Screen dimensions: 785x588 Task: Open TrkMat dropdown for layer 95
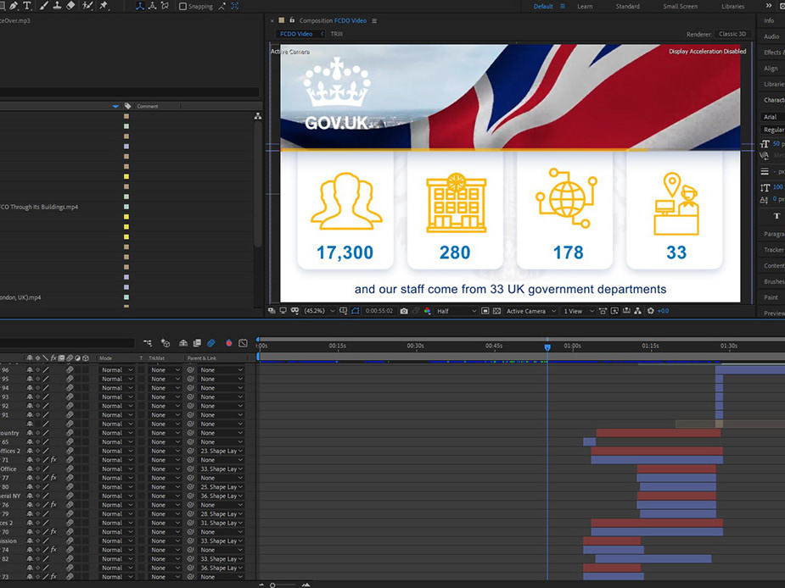coord(165,379)
